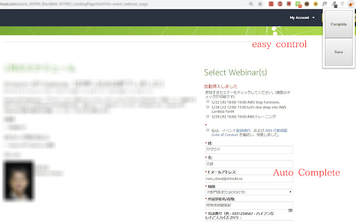Click the browser address bar URL
This screenshot has height=222, width=356.
(x=74, y=4)
